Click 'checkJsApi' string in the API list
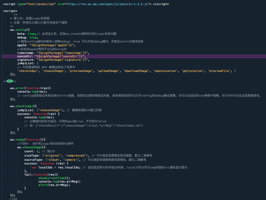 coord(28,71)
